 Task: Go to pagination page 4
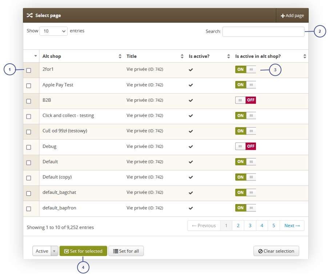click(x=262, y=226)
